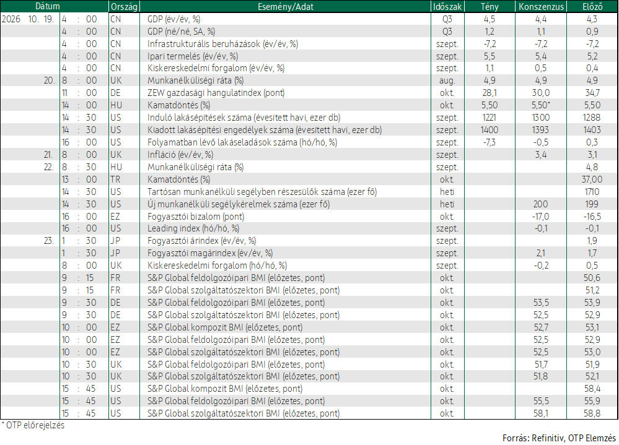
Task: Select the 2026 10. 19. date cell
Action: point(28,19)
